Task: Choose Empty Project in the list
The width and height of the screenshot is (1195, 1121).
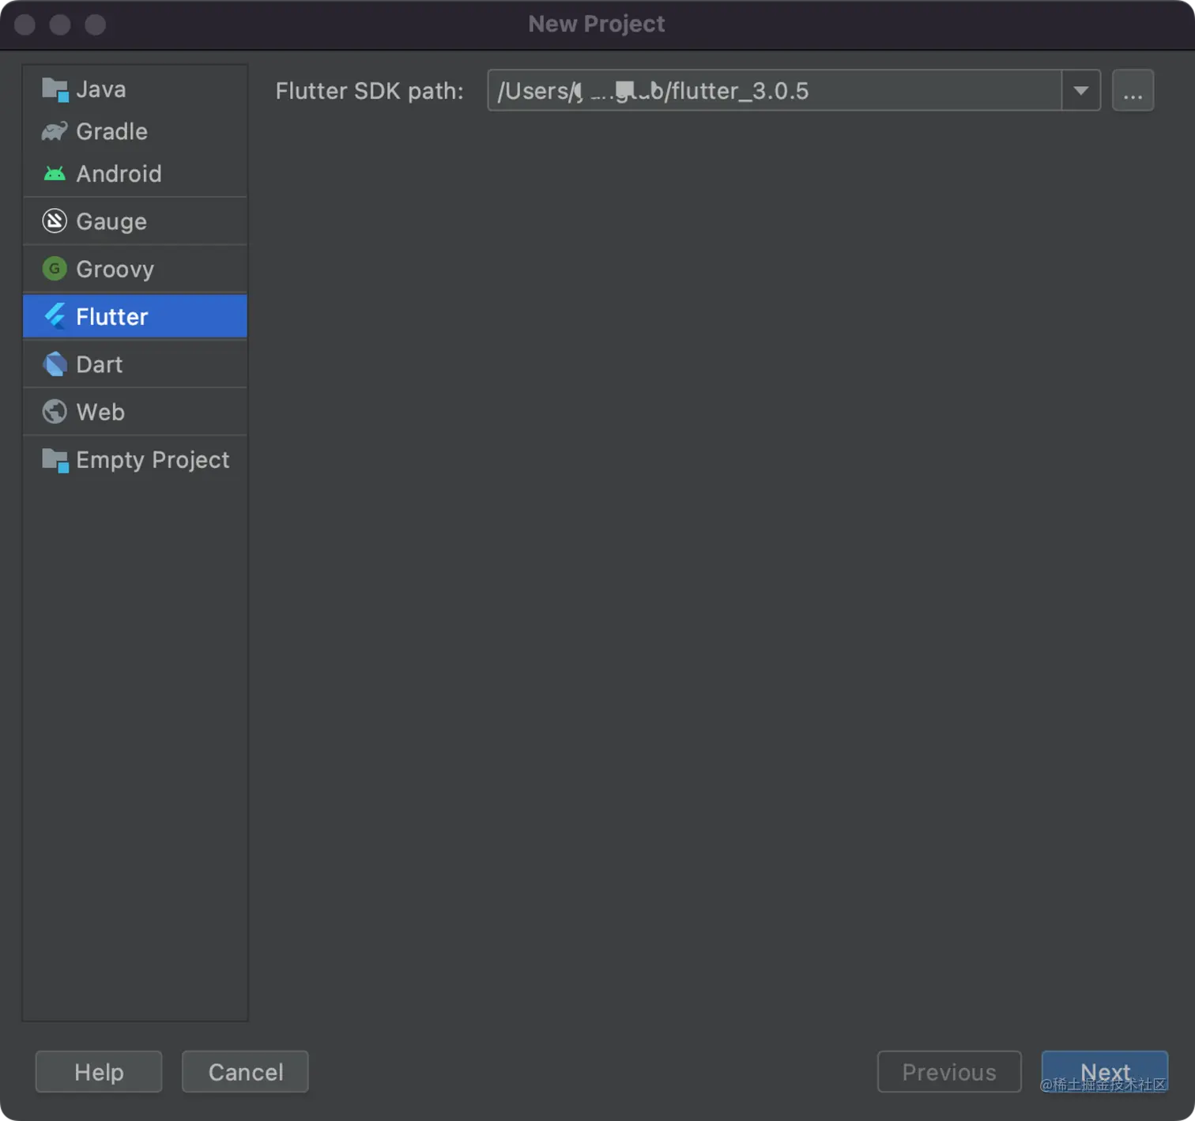Action: click(135, 460)
